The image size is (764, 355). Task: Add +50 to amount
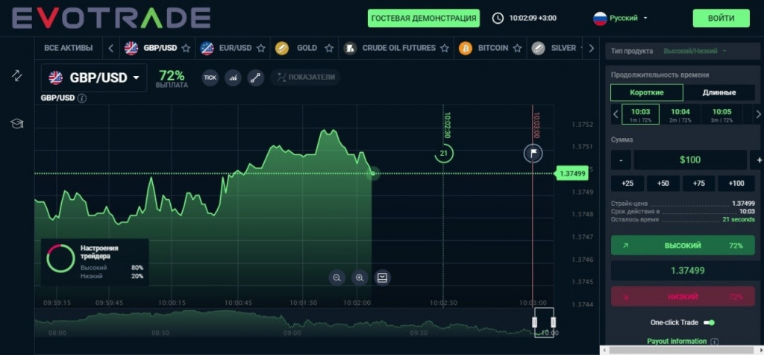pyautogui.click(x=663, y=183)
